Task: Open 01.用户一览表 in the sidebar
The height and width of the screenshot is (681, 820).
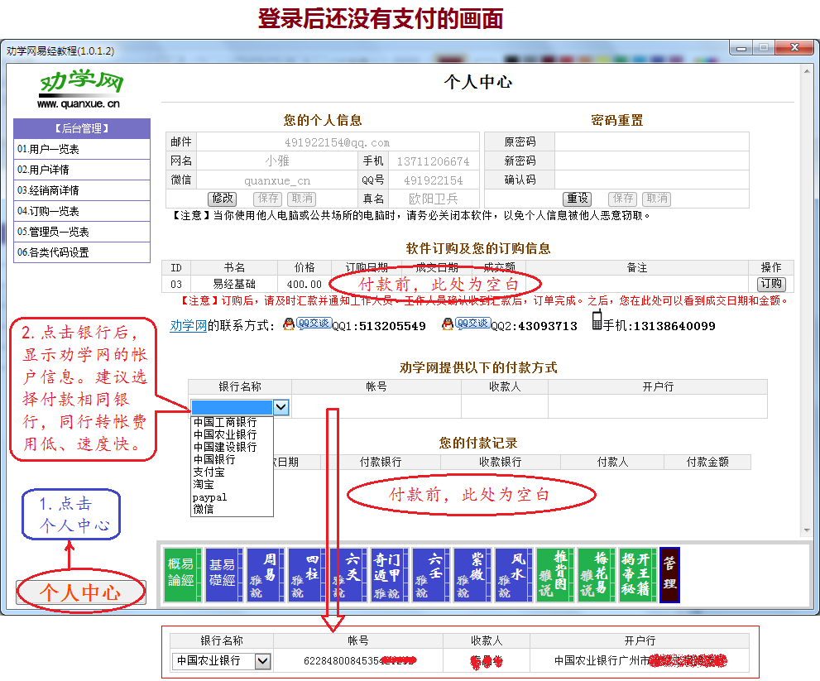Action: point(82,149)
